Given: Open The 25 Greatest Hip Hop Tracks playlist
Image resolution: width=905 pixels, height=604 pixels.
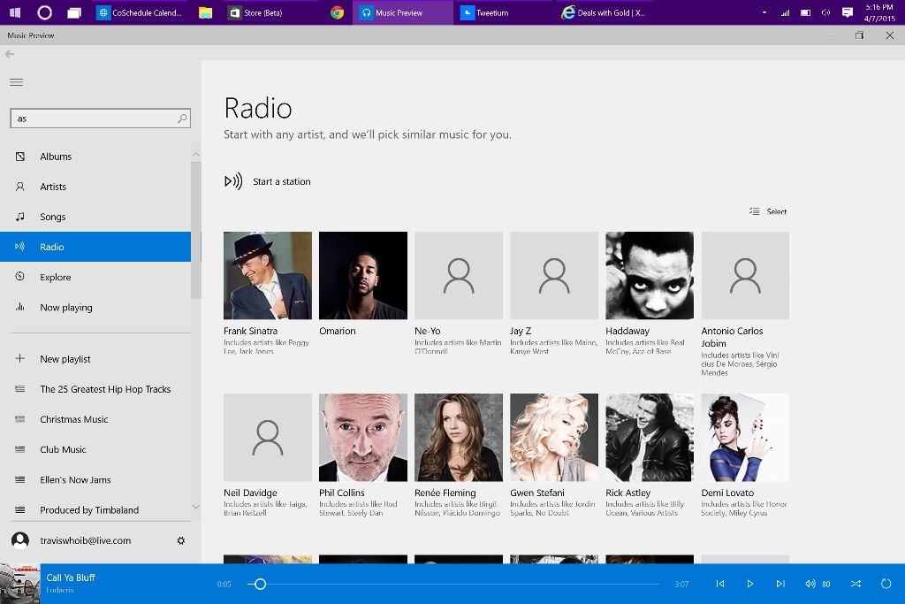Looking at the screenshot, I should (x=95, y=389).
